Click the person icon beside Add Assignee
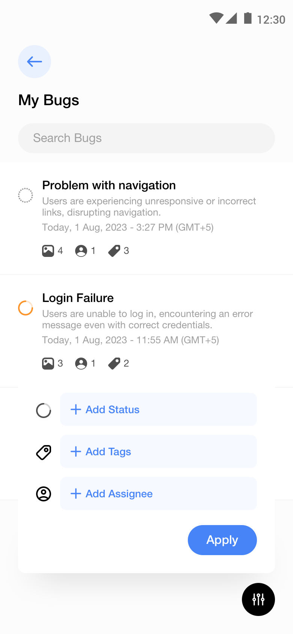 click(44, 494)
